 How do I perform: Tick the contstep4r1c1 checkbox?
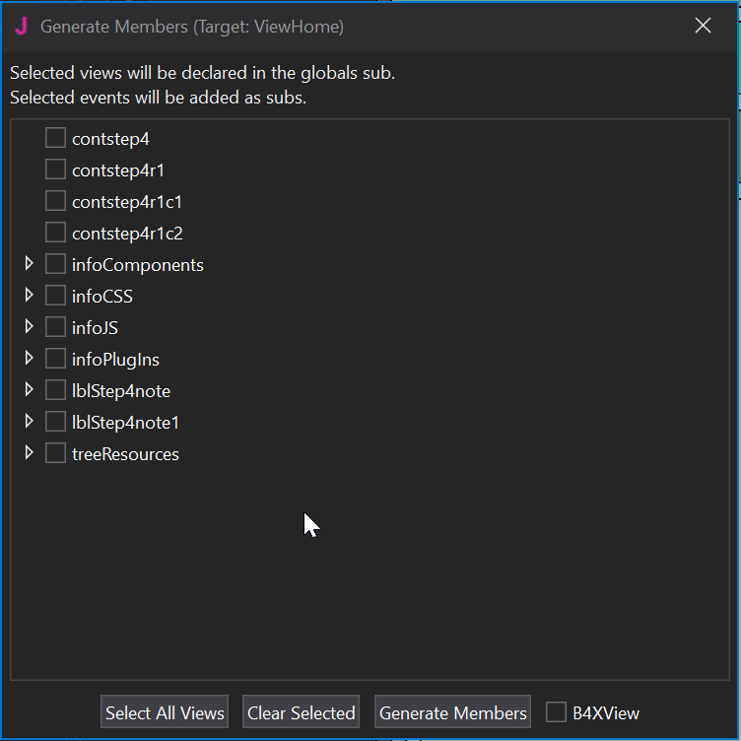tap(56, 201)
